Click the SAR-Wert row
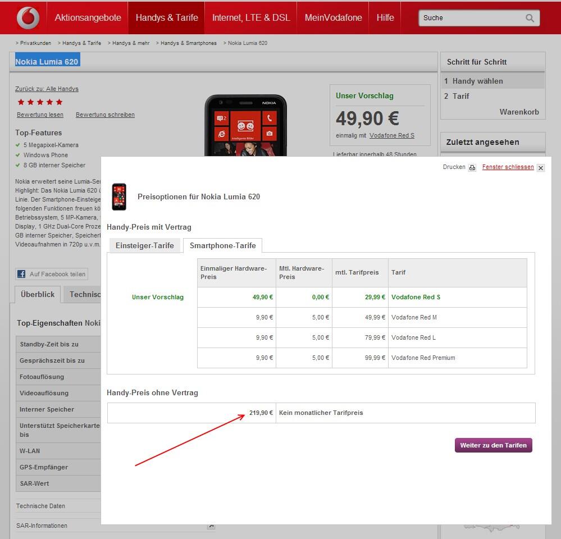 point(58,483)
